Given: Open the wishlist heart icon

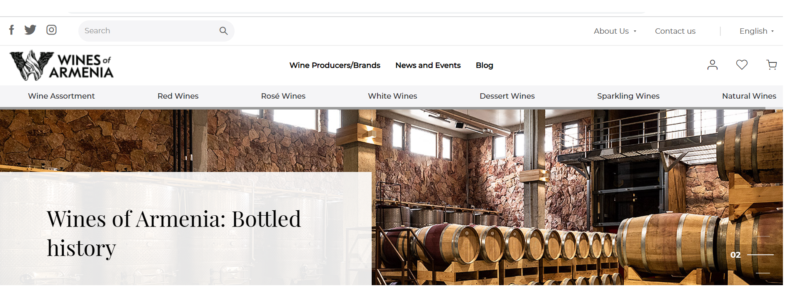Looking at the screenshot, I should [x=742, y=65].
